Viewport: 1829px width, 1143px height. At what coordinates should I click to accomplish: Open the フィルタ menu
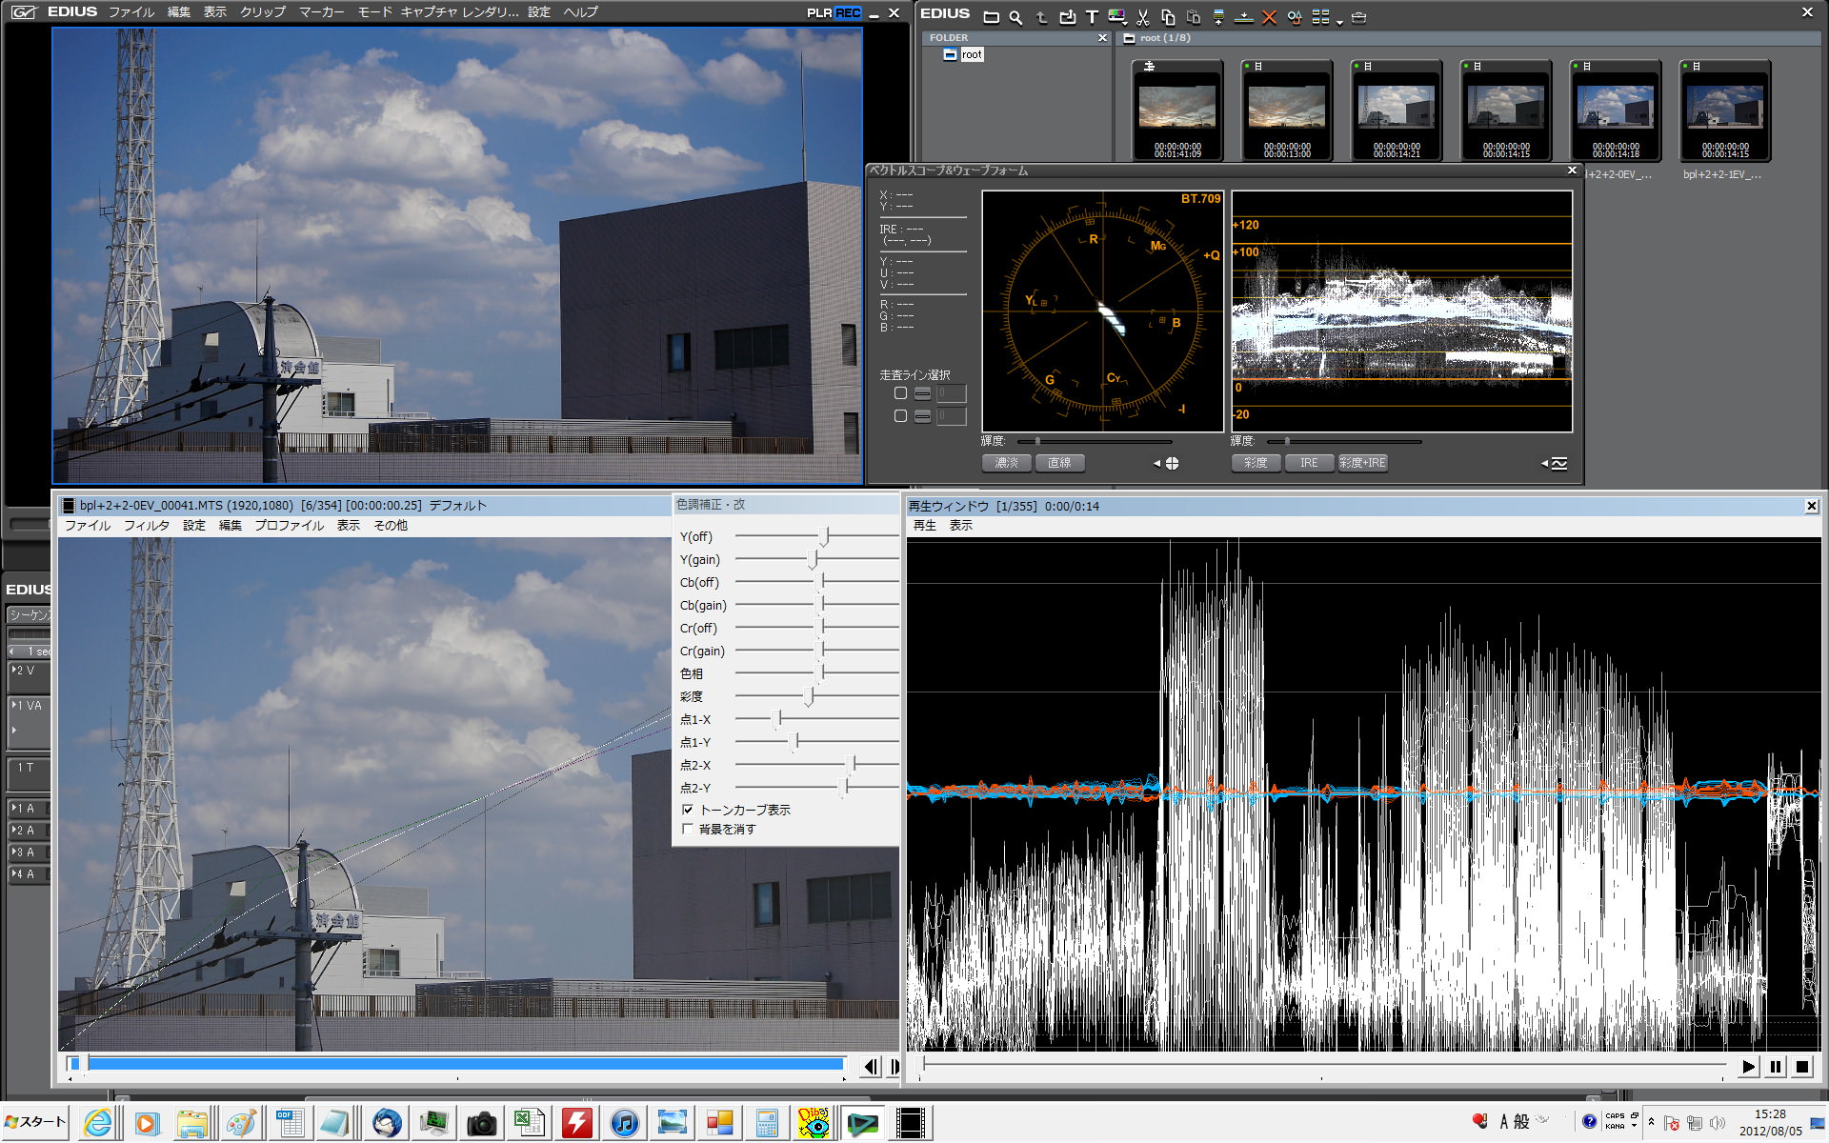coord(146,526)
